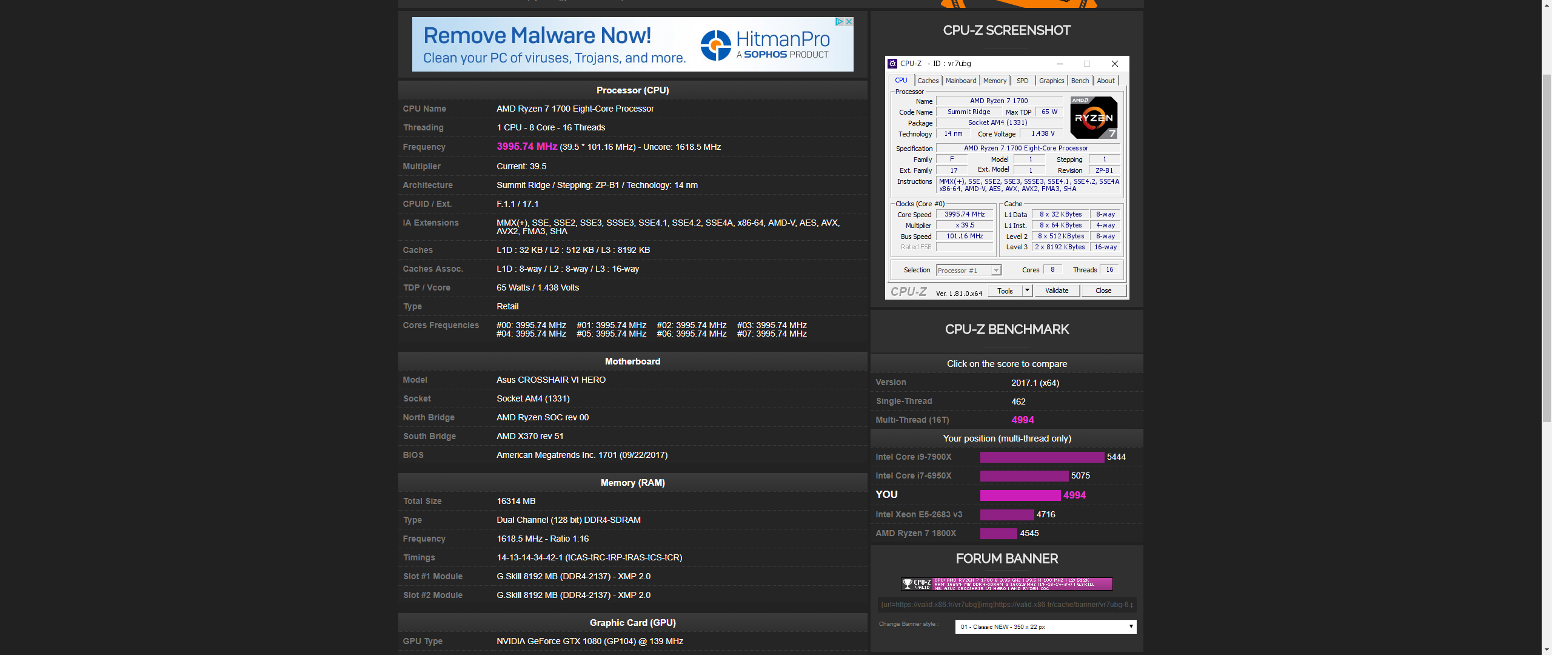Expand the Processor #1 selection combo box
Screen dimensions: 1552x655
click(x=968, y=270)
